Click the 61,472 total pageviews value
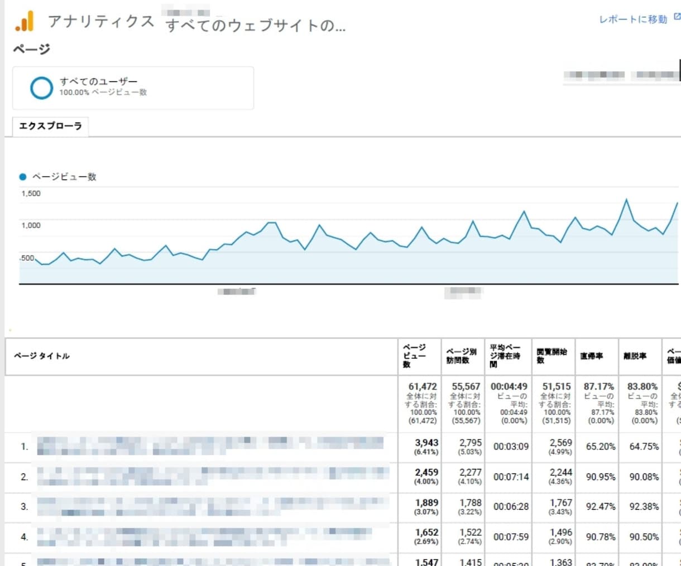 (423, 386)
